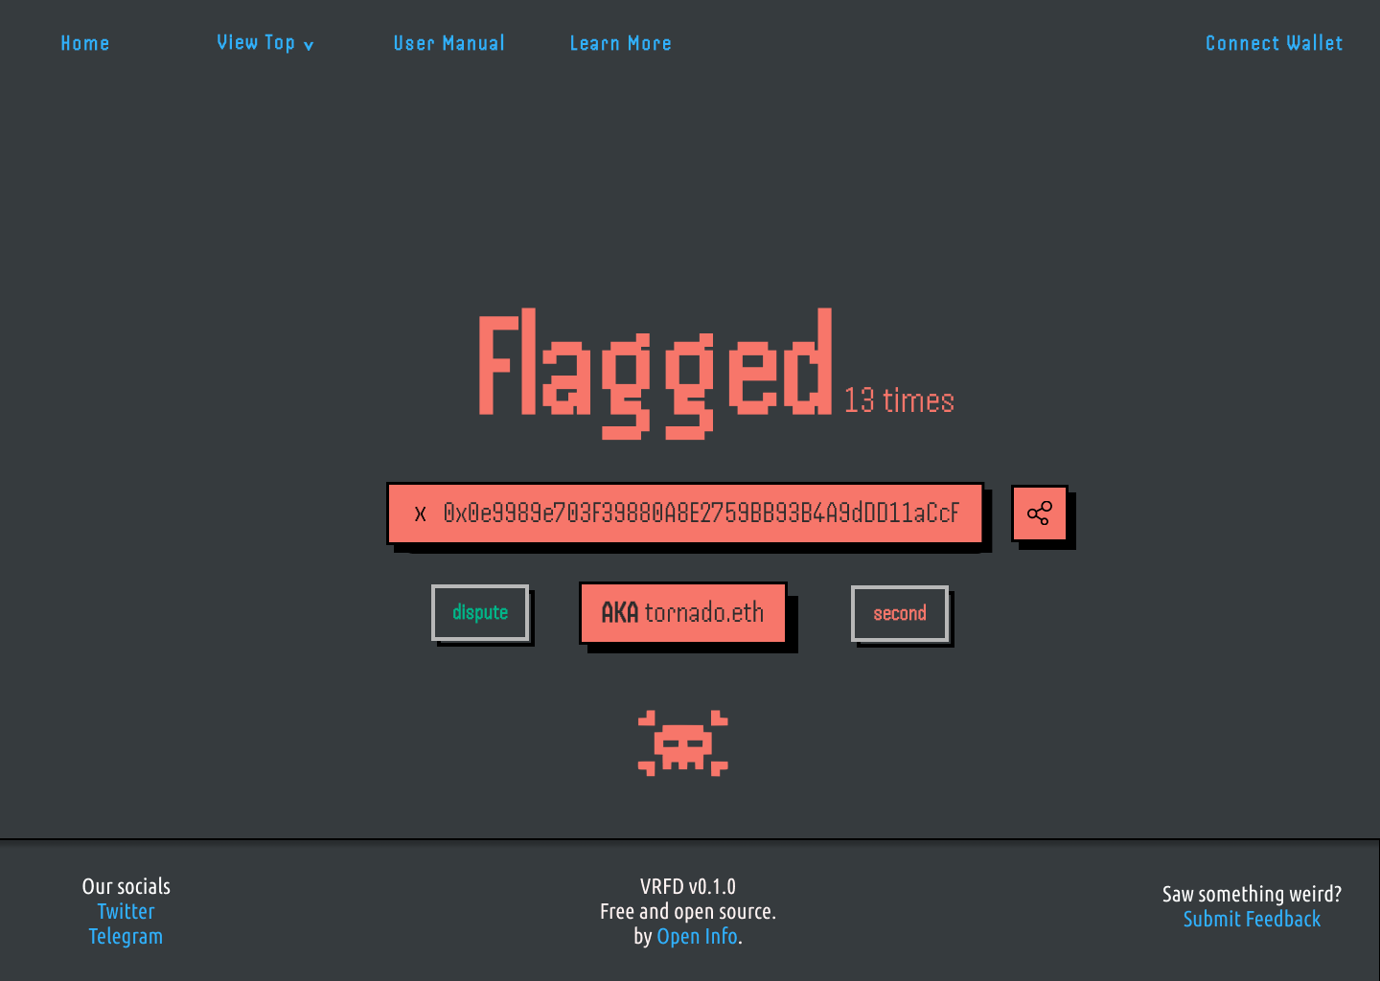1380x981 pixels.
Task: Click the flagged address input field
Action: click(685, 513)
